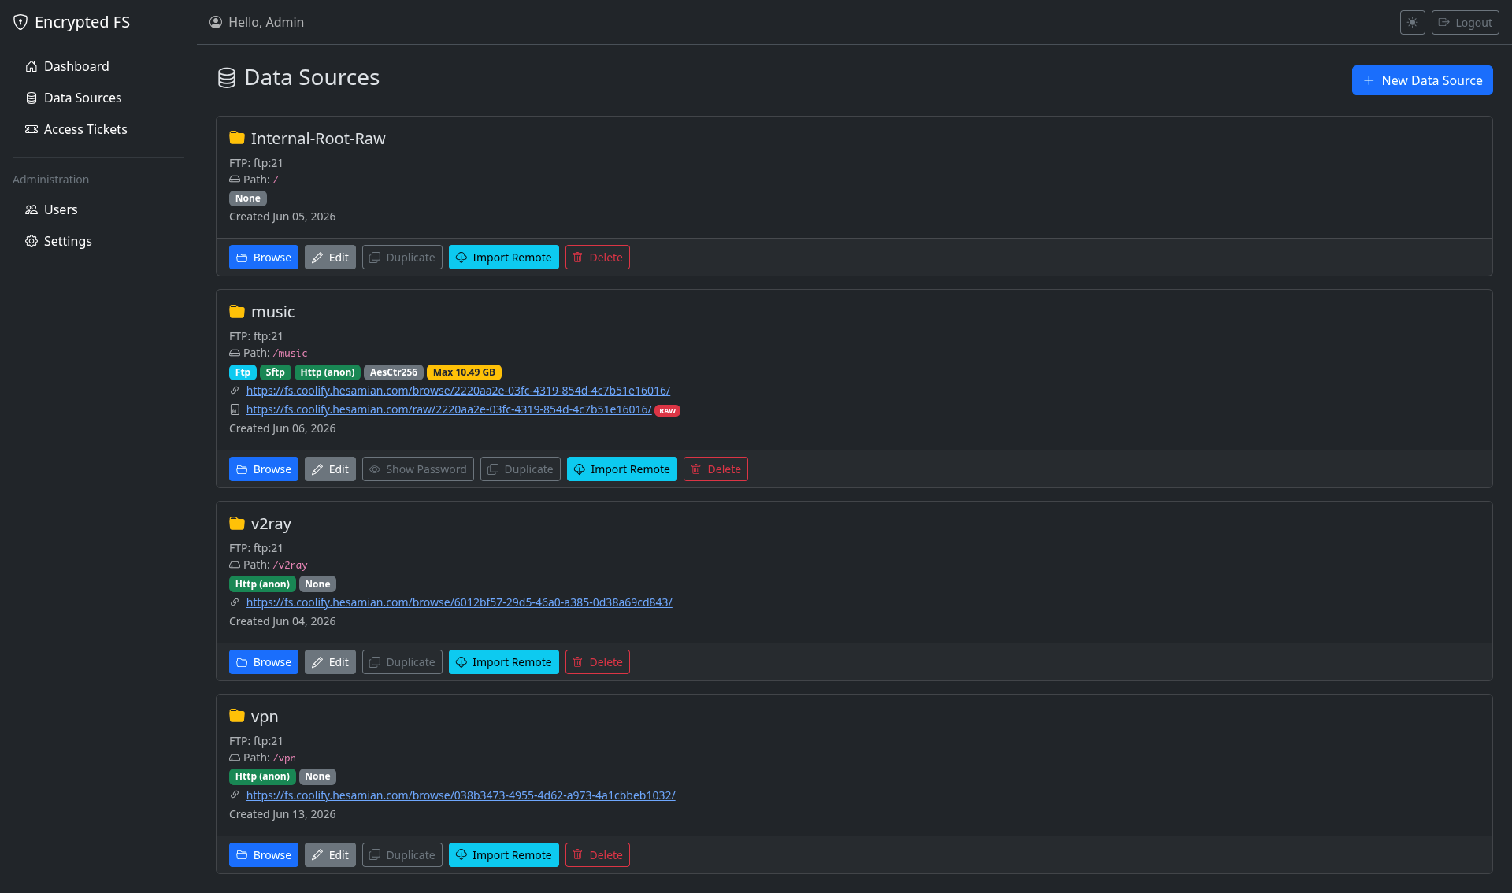Delete the Internal-Root-Raw data source
Viewport: 1512px width, 893px height.
tap(598, 258)
